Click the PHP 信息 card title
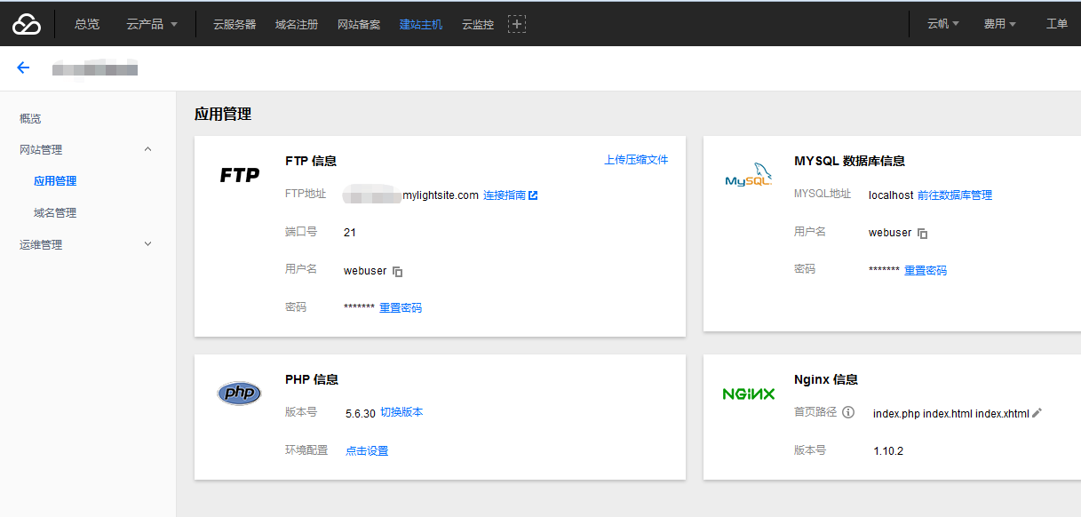 pyautogui.click(x=312, y=379)
